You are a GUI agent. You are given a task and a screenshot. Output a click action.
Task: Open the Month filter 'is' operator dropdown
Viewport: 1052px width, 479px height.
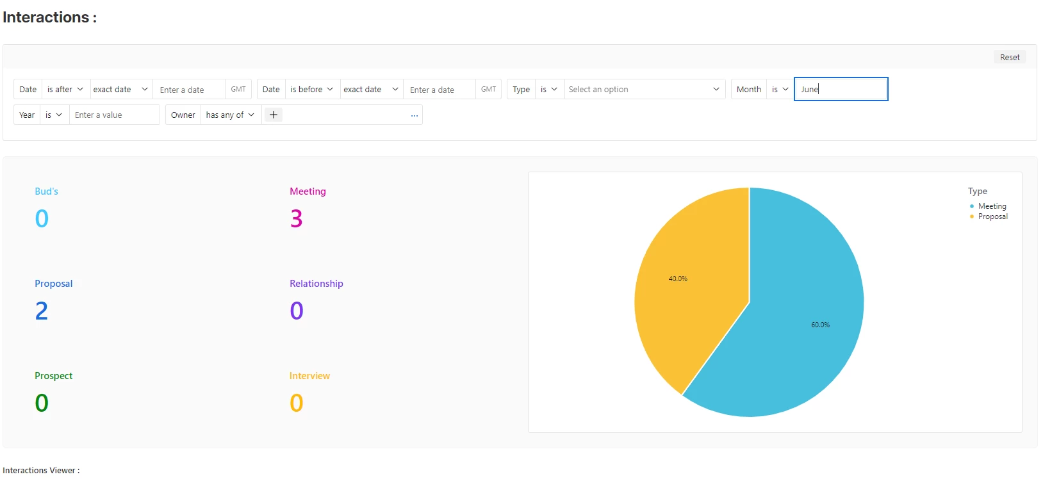(780, 89)
